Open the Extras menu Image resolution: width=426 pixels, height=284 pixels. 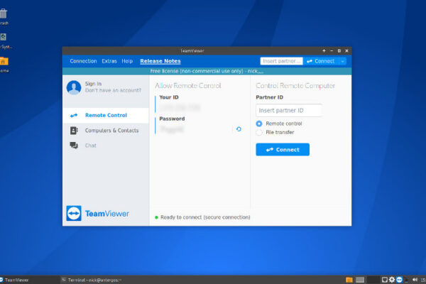click(x=109, y=61)
